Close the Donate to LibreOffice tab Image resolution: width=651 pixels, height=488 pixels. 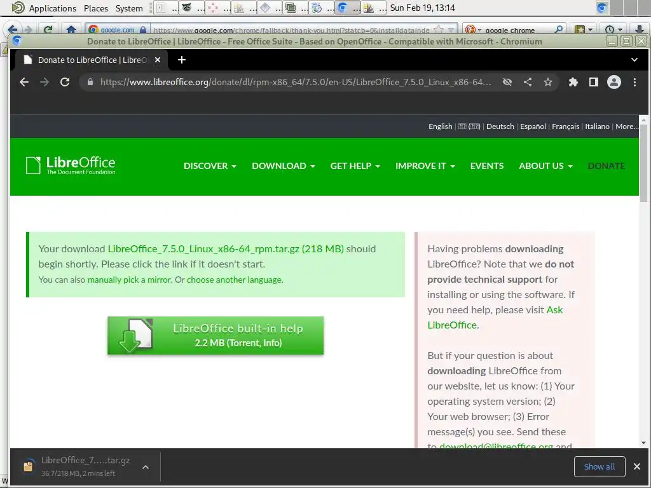(x=158, y=60)
